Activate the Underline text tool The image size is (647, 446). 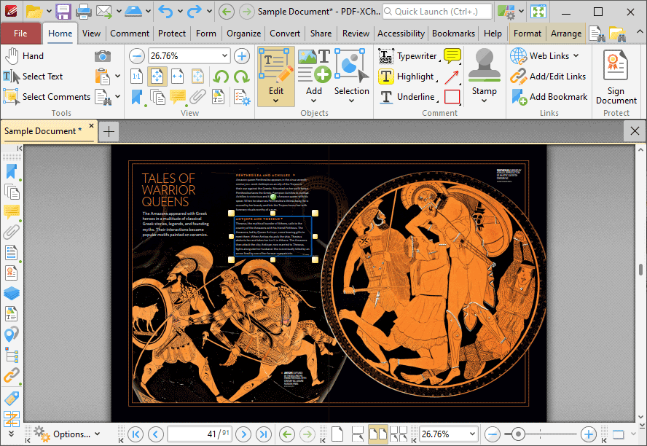pyautogui.click(x=407, y=97)
